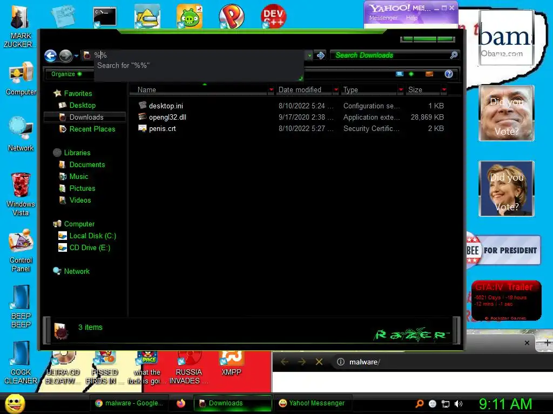Click the Control Panel desktop icon
This screenshot has width=553, height=414.
tap(21, 251)
